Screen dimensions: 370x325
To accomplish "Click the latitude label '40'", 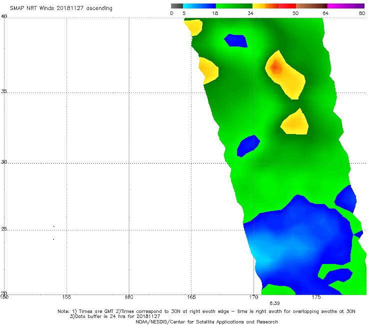I will [x=4, y=16].
